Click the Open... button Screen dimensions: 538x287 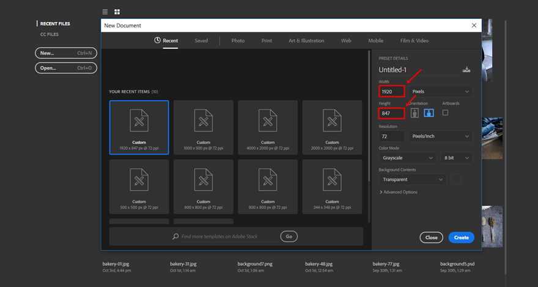click(x=66, y=68)
